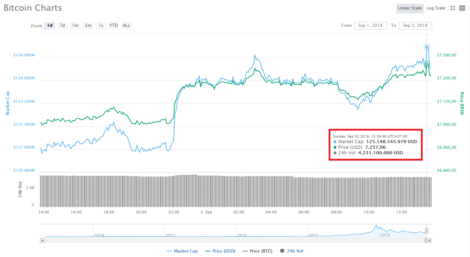
Task: Click the navigator range handle
Action: tap(426, 231)
